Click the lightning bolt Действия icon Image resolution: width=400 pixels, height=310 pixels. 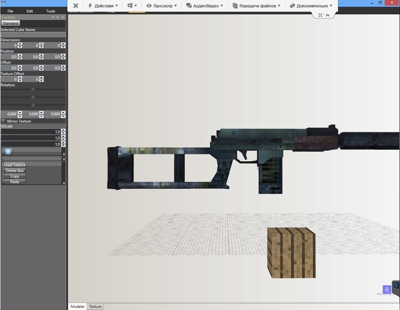tap(90, 6)
